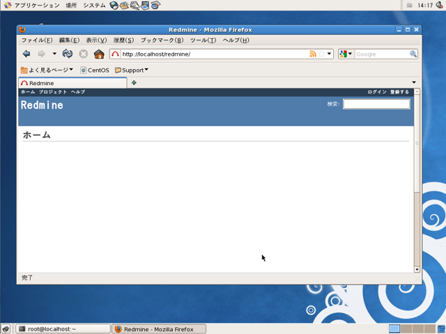
Task: Switch to the second workspace in pager
Action: [x=406, y=328]
